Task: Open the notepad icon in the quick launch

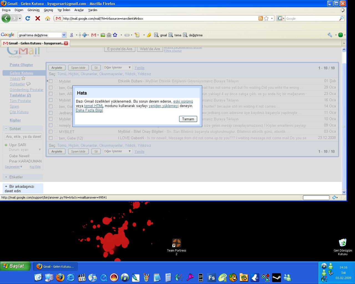Action: (x=157, y=277)
